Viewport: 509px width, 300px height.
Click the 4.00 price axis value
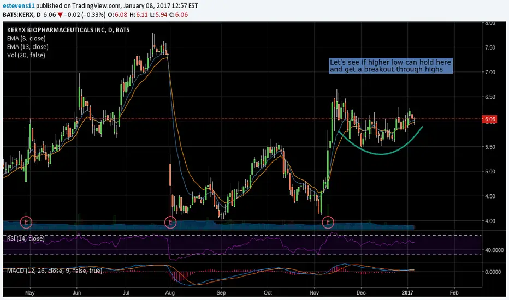490,221
